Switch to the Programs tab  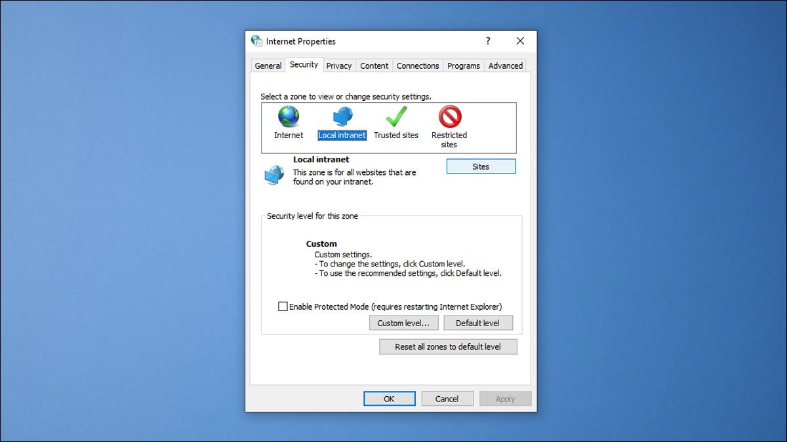click(464, 65)
